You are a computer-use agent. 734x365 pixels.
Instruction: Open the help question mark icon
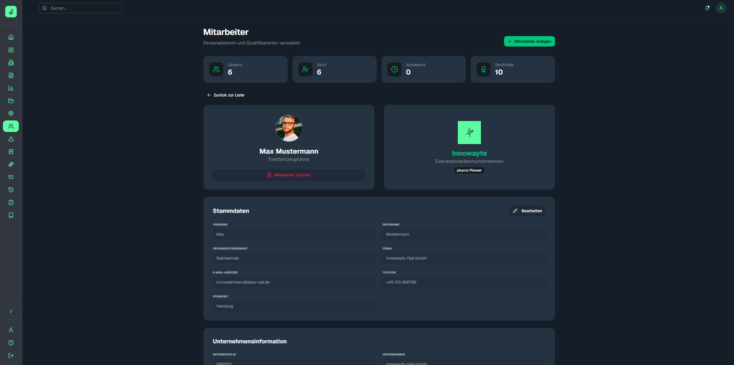11,343
